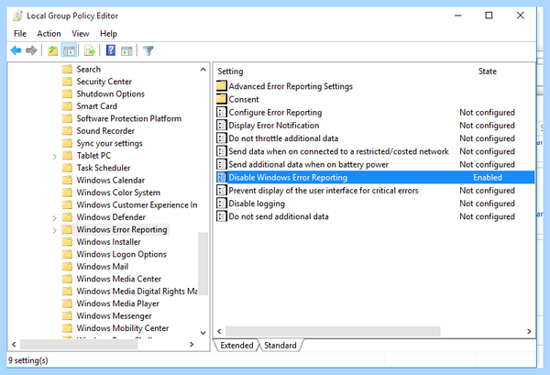Click the Windows Media Player folder icon
The image size is (550, 375).
(x=67, y=303)
